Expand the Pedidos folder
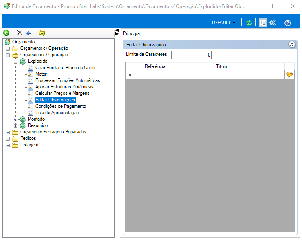The image size is (302, 240). pyautogui.click(x=8, y=139)
